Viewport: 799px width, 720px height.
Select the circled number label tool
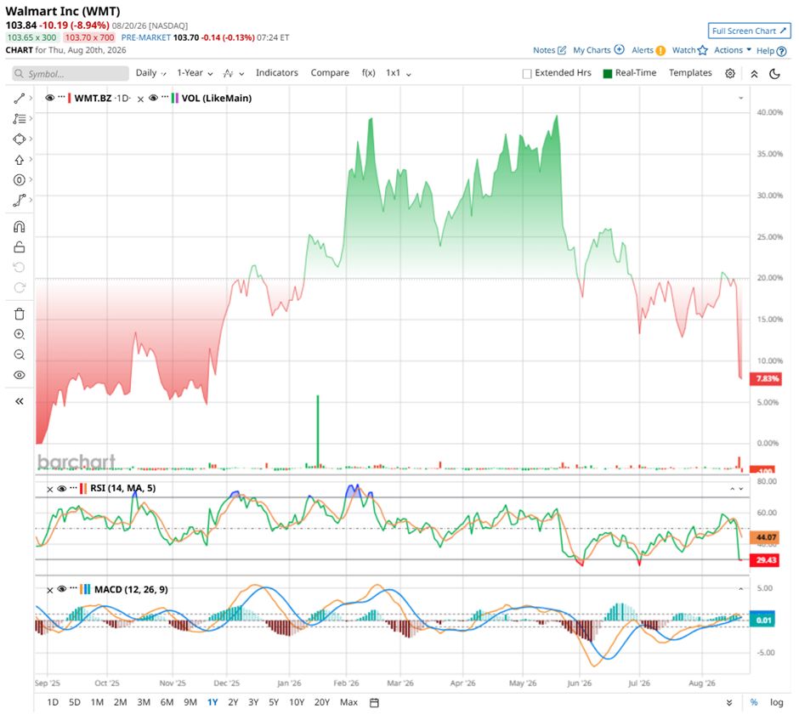pos(20,180)
